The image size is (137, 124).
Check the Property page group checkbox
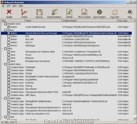tap(5, 98)
